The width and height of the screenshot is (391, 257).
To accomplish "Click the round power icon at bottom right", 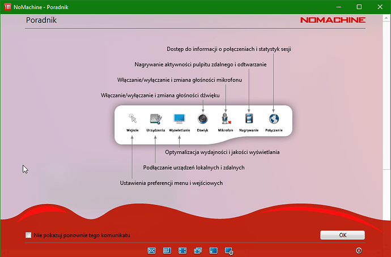I will point(359,250).
